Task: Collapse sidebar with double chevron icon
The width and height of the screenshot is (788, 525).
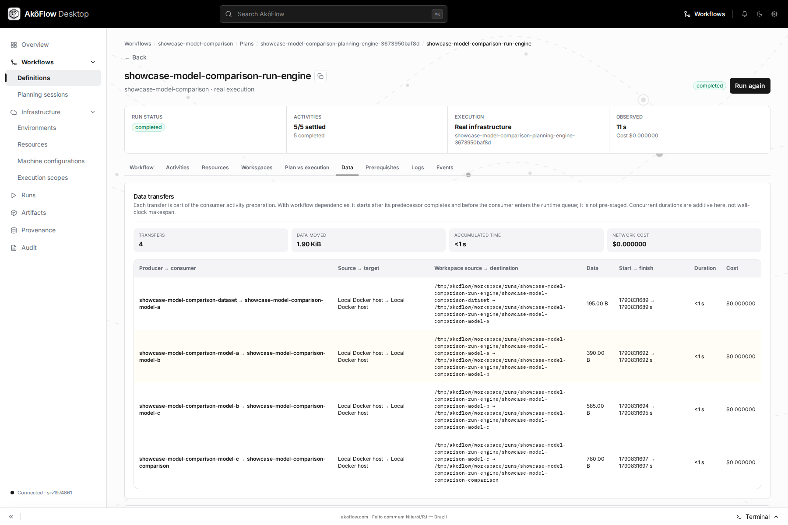Action: pyautogui.click(x=11, y=517)
